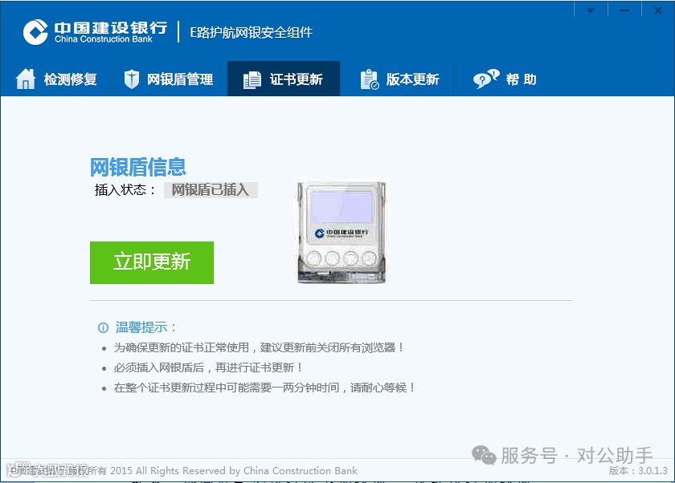Open the 帮助 tab

[x=505, y=79]
